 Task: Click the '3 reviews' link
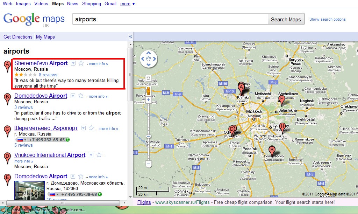pos(23,108)
